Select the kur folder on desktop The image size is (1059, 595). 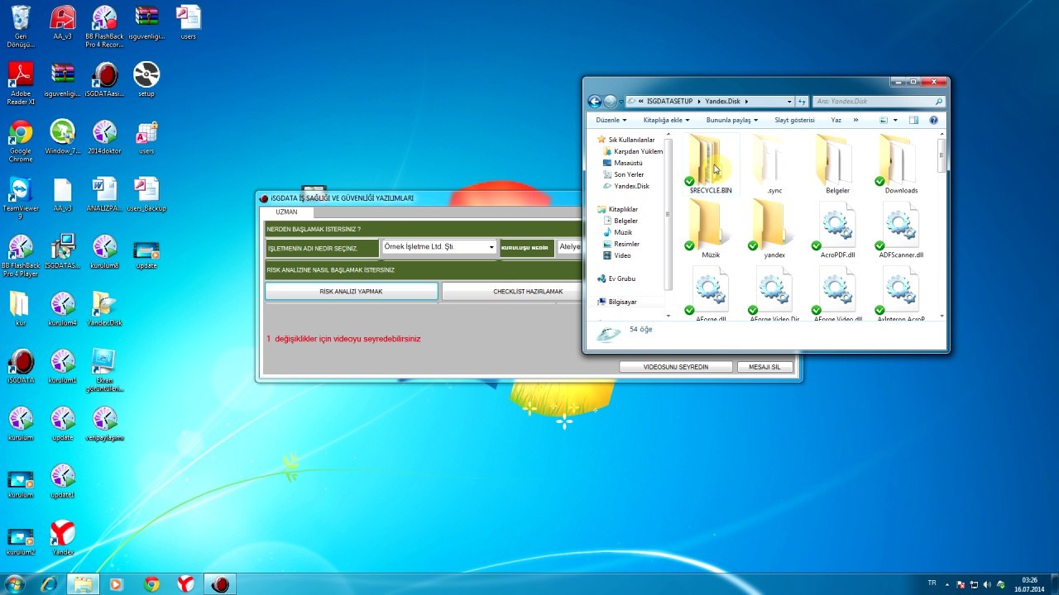pos(21,308)
